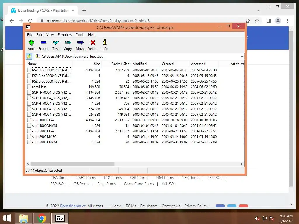The image size is (299, 224).
Task: Open the GameCube Roms link
Action: tap(139, 184)
